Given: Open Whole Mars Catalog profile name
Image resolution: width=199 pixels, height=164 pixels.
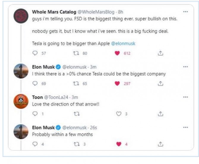Looking at the screenshot, I should [54, 12].
